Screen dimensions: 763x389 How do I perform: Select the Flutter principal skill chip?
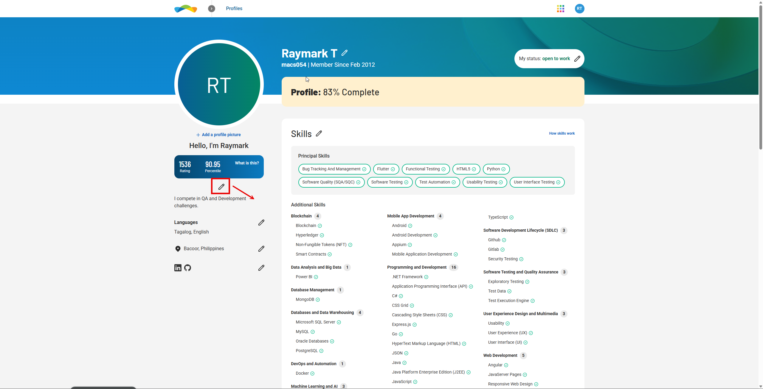[x=386, y=169]
